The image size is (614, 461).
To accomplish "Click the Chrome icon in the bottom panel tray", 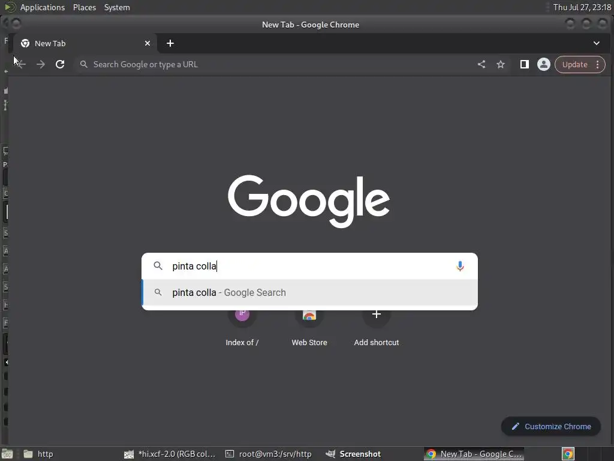I will pos(568,454).
